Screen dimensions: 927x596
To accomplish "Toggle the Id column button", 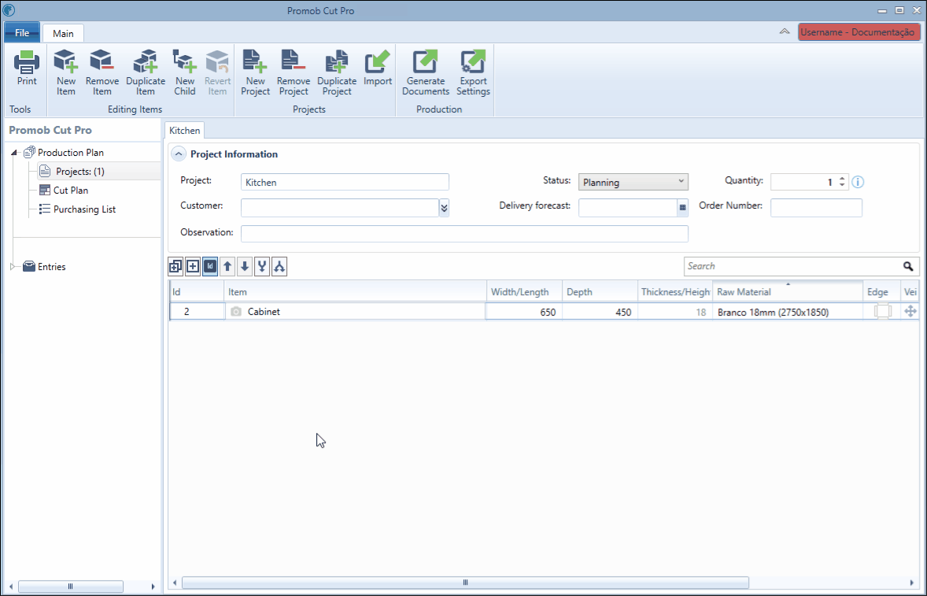I will pos(210,267).
